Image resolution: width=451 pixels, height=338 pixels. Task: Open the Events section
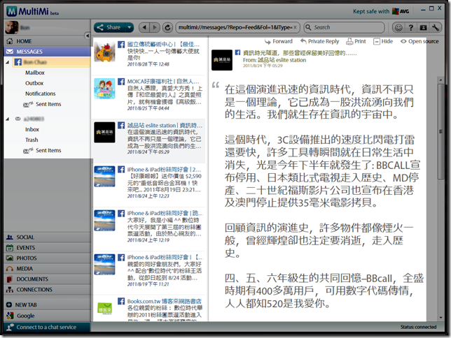[x=26, y=247]
